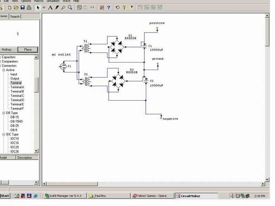Click the Start button on taskbar

pyautogui.click(x=5, y=196)
